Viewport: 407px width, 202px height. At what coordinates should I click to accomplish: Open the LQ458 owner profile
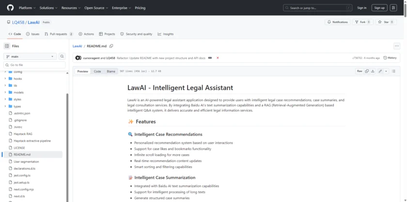tap(18, 22)
